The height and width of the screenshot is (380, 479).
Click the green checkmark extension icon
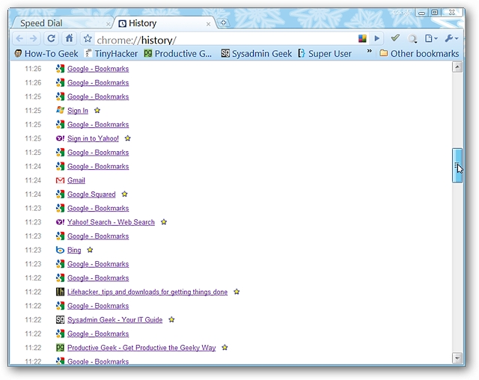tap(395, 38)
